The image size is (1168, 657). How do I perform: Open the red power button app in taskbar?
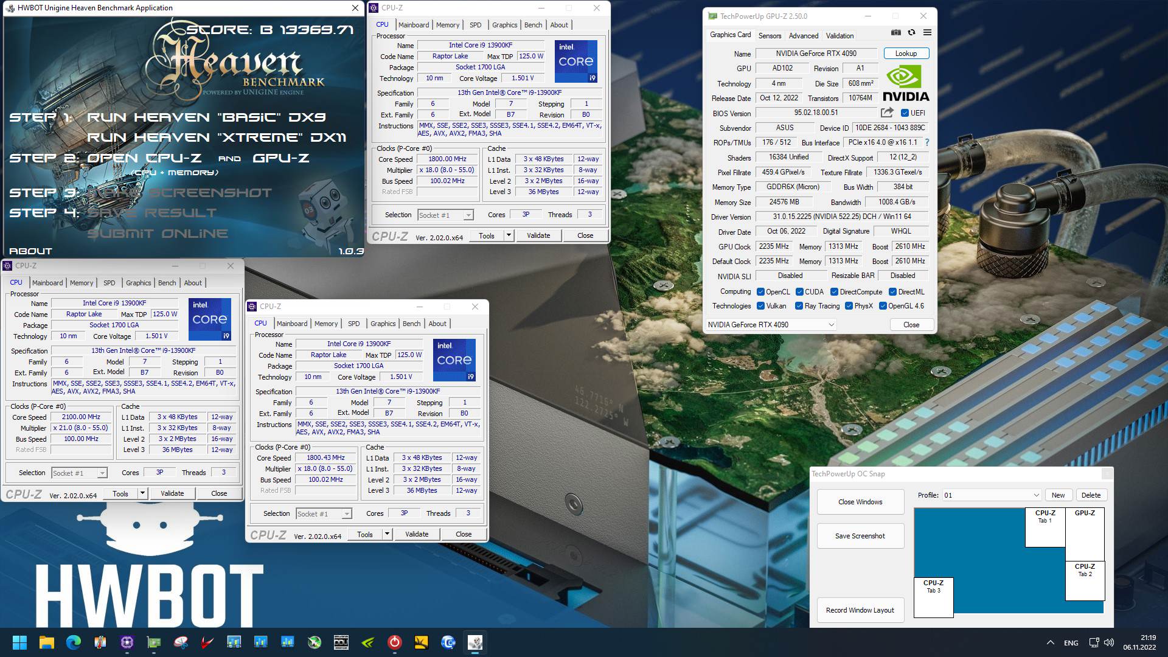[x=394, y=642]
